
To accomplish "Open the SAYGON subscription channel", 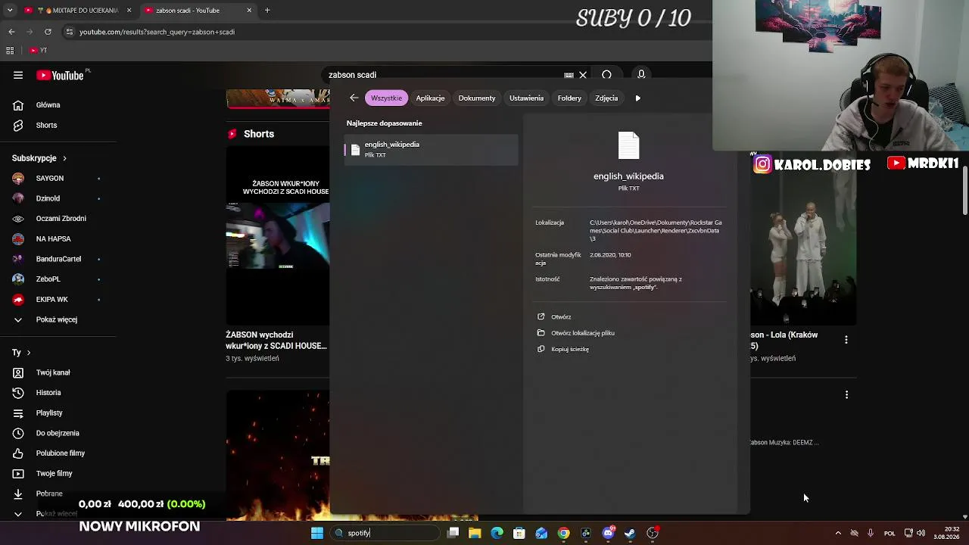I will (50, 178).
